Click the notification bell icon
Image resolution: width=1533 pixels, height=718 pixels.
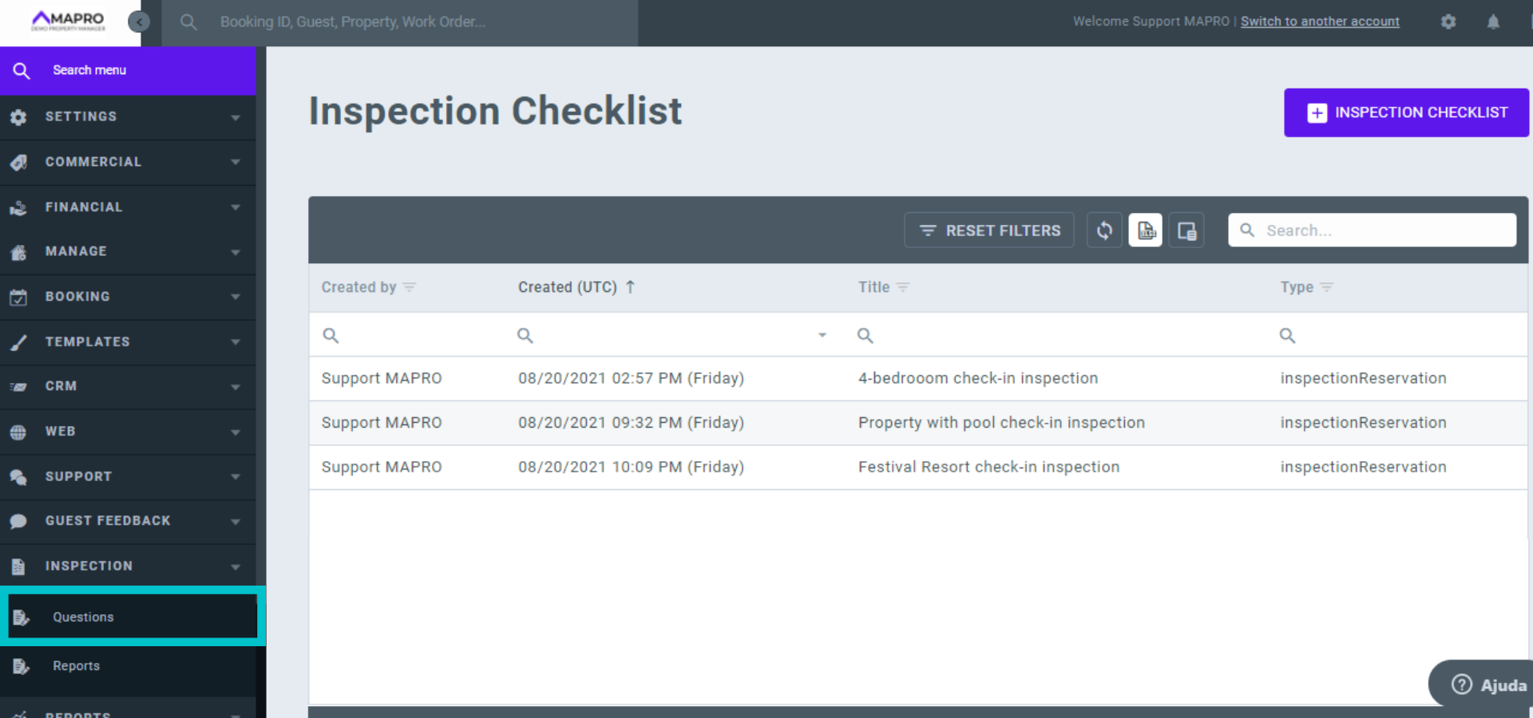(x=1493, y=22)
